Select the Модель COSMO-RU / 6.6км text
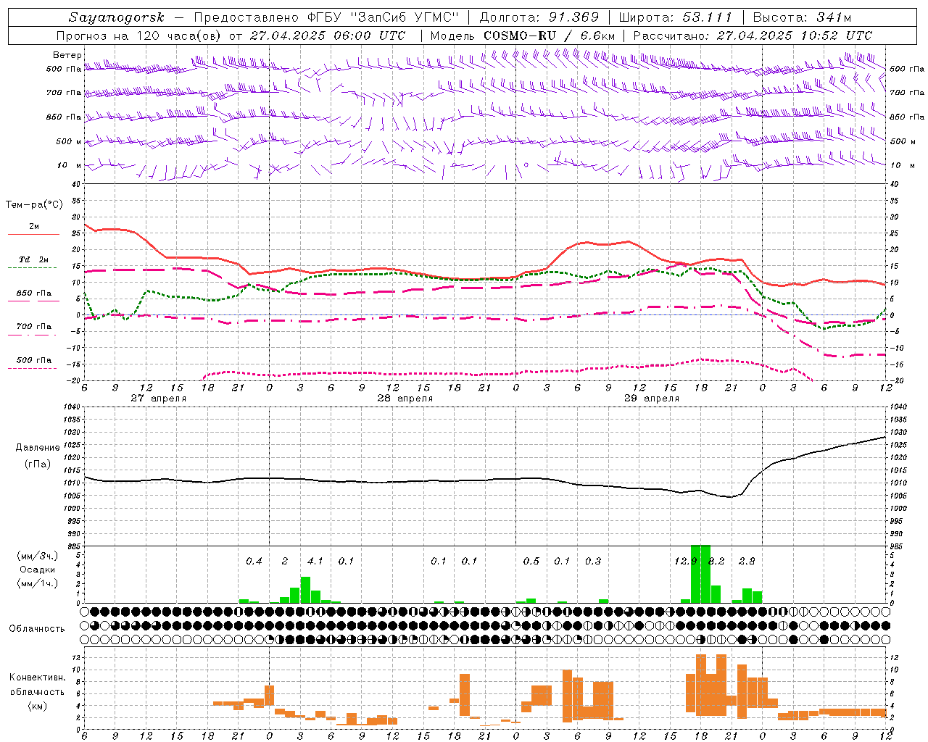This screenshot has height=742, width=928. (523, 36)
